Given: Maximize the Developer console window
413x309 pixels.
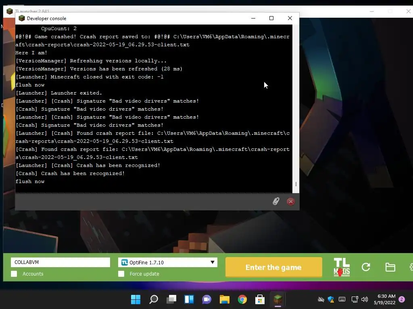Looking at the screenshot, I should point(271,18).
